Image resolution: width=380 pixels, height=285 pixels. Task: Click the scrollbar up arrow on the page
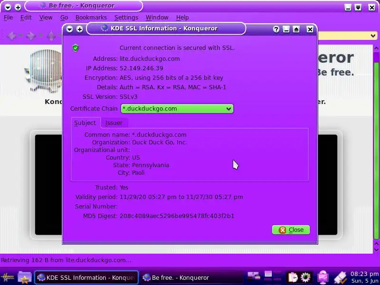point(376,48)
